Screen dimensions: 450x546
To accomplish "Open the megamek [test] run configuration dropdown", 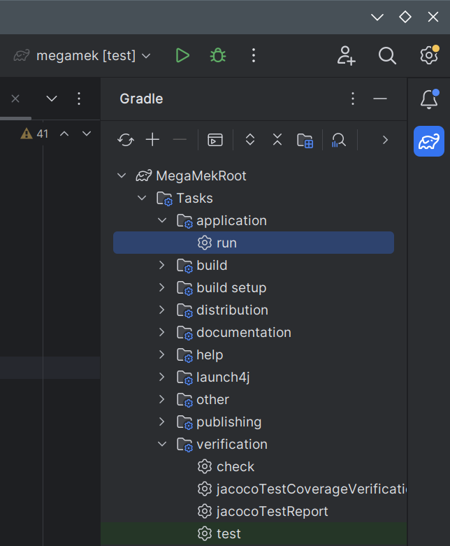I will coord(82,55).
